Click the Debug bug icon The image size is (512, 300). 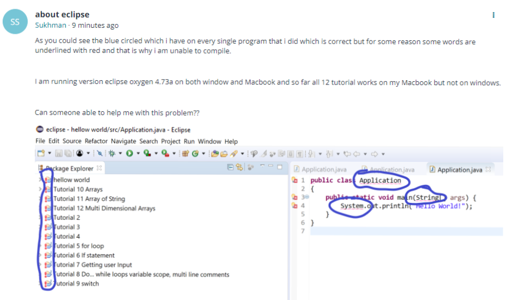[x=112, y=153]
